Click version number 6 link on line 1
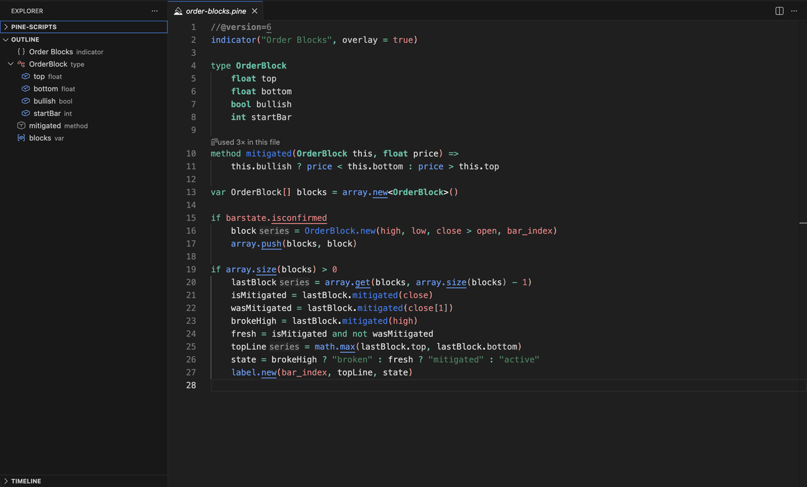The height and width of the screenshot is (487, 807). 268,27
